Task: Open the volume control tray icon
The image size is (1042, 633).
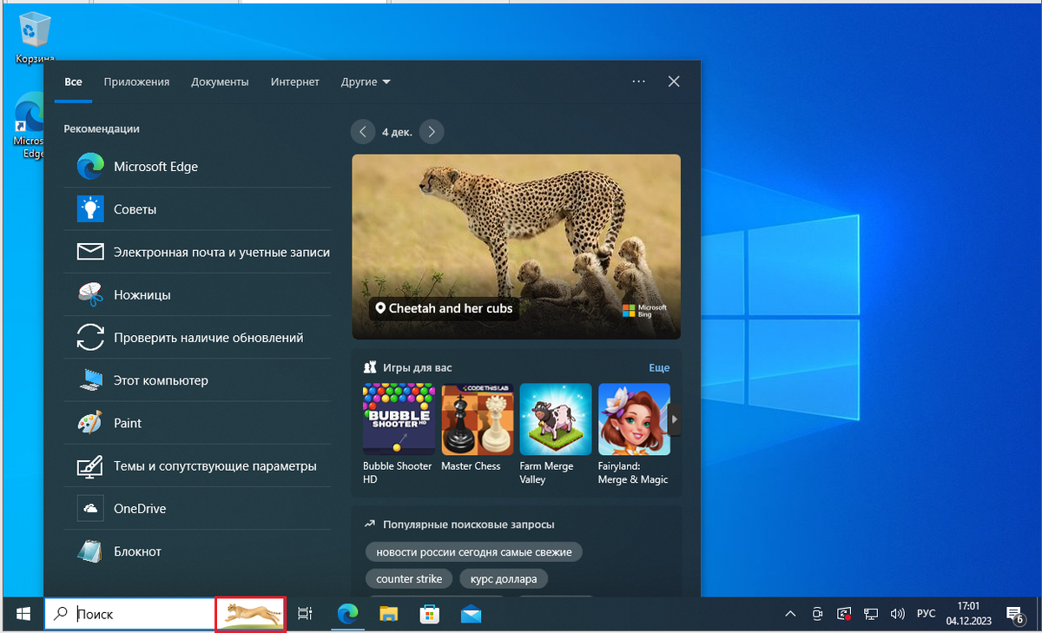Action: (898, 614)
